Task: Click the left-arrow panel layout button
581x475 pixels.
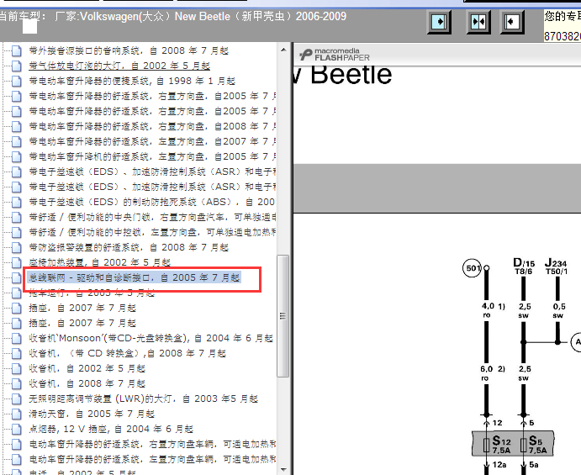Action: click(x=512, y=22)
